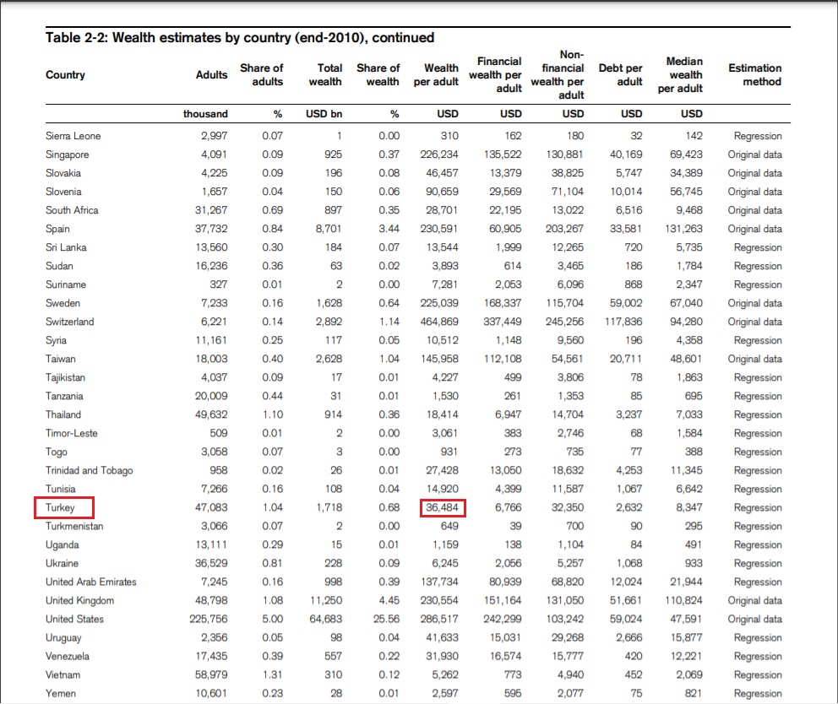The image size is (838, 704).
Task: Click the 'Country' column header
Action: click(65, 75)
